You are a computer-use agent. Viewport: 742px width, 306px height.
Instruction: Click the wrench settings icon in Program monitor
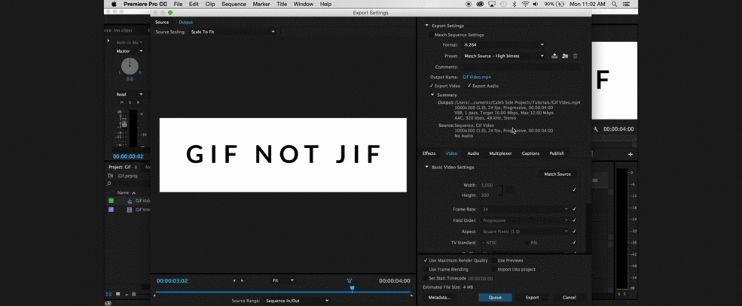(596, 129)
